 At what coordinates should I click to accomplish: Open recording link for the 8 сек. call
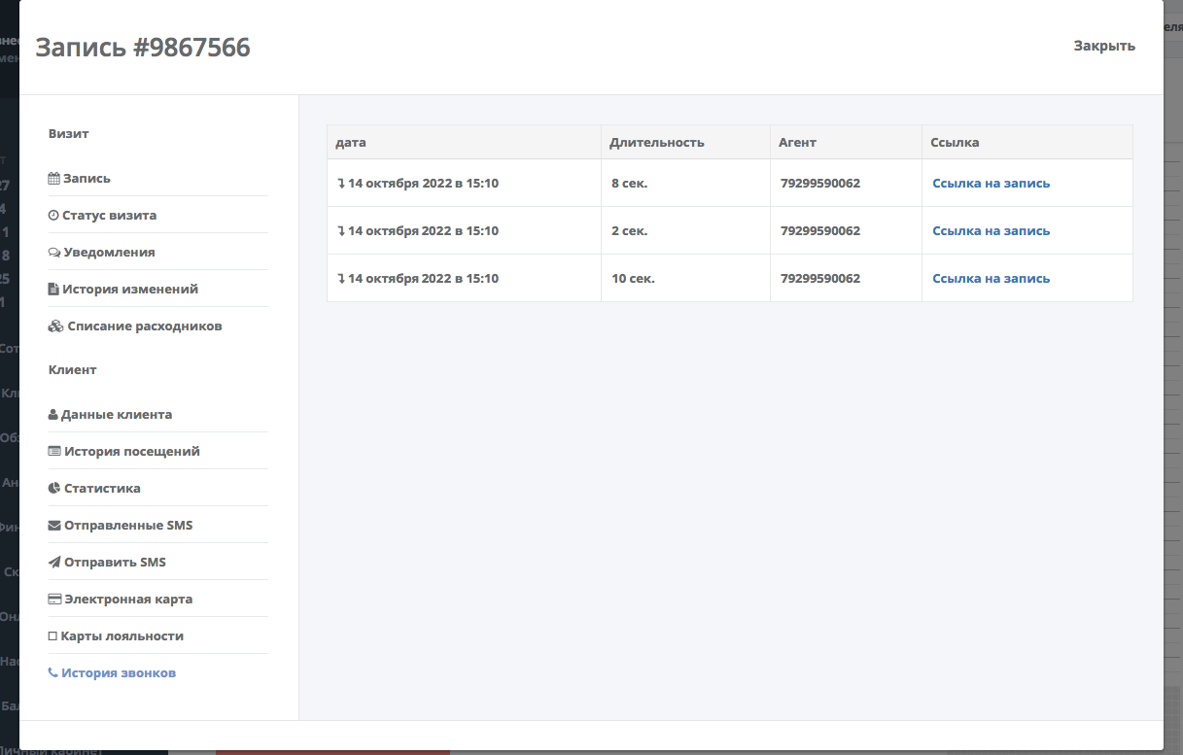click(991, 184)
